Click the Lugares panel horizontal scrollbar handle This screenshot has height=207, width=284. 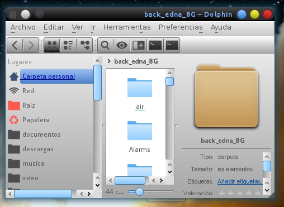coord(43,194)
